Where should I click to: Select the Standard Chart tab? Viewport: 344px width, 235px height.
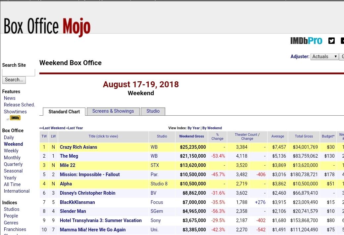click(64, 112)
